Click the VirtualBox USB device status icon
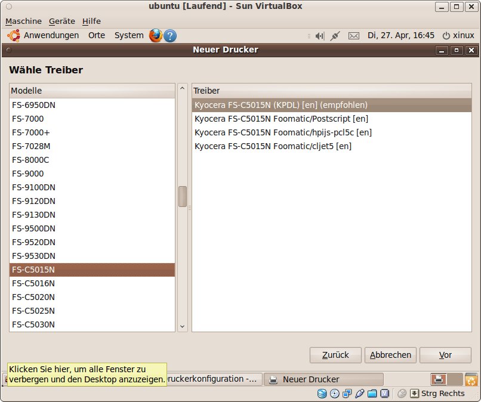481x402 pixels. [360, 394]
